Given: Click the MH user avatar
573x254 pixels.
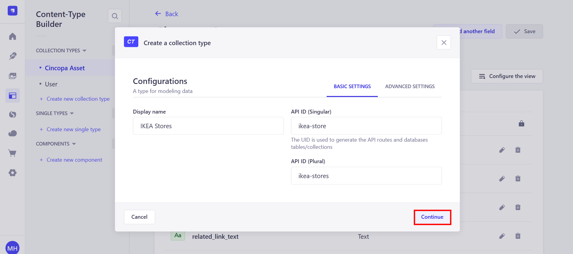Looking at the screenshot, I should click(x=13, y=248).
